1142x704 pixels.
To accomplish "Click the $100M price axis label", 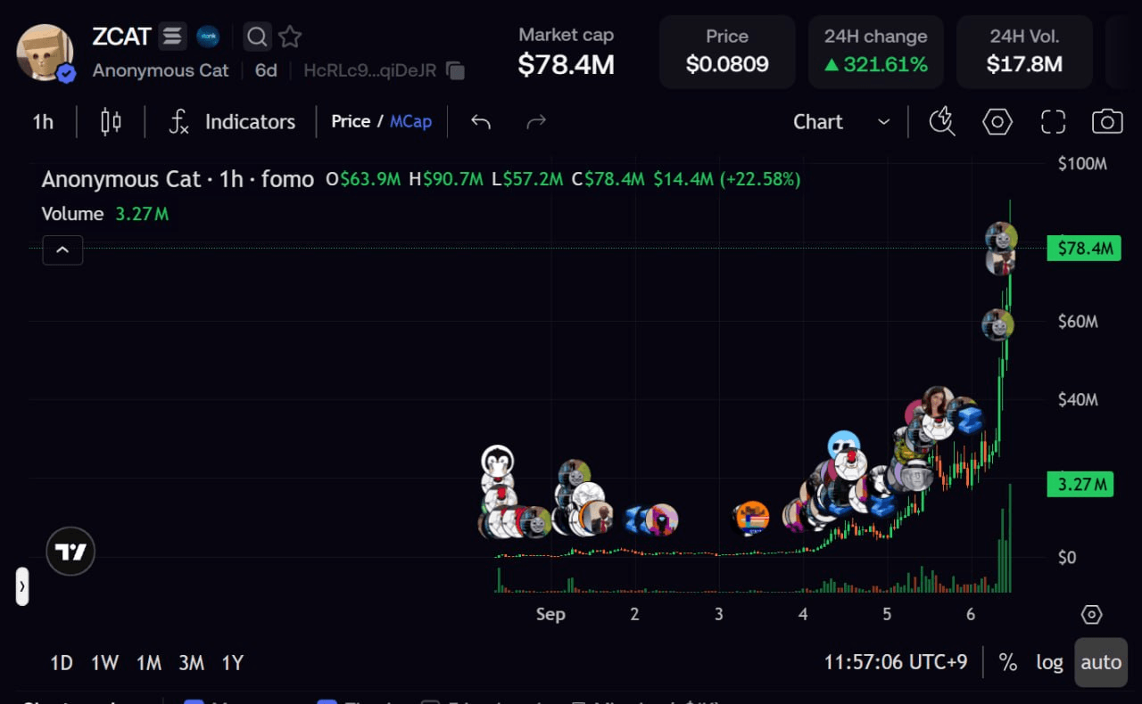I will click(x=1082, y=163).
